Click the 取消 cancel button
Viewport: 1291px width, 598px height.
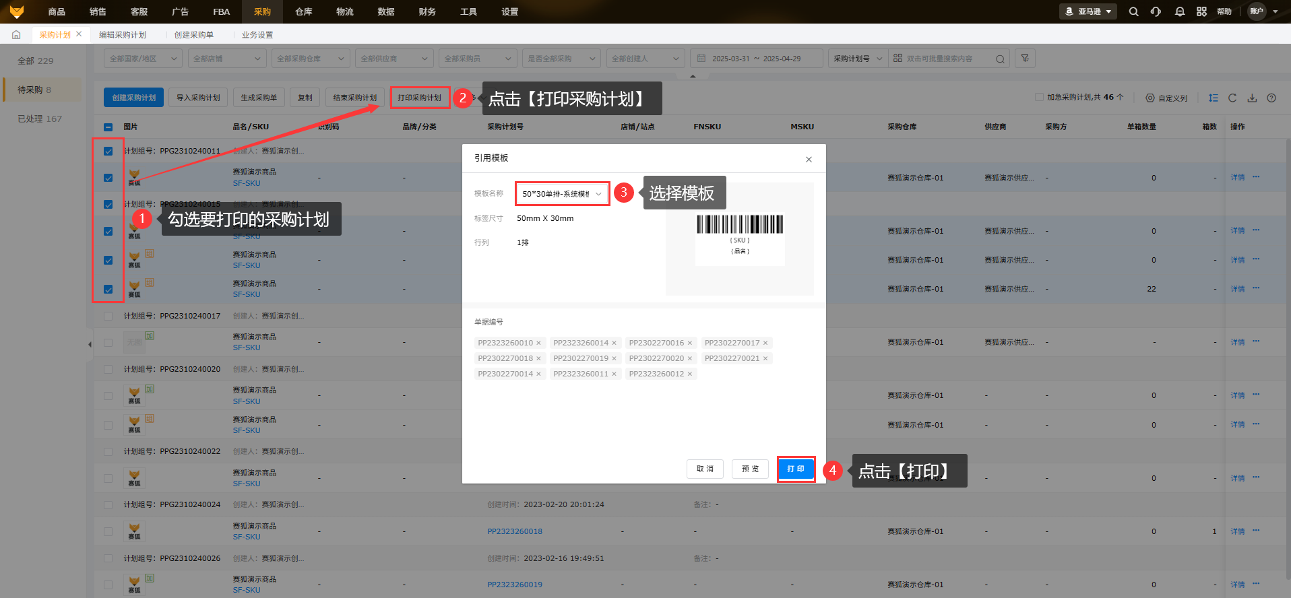coord(705,469)
